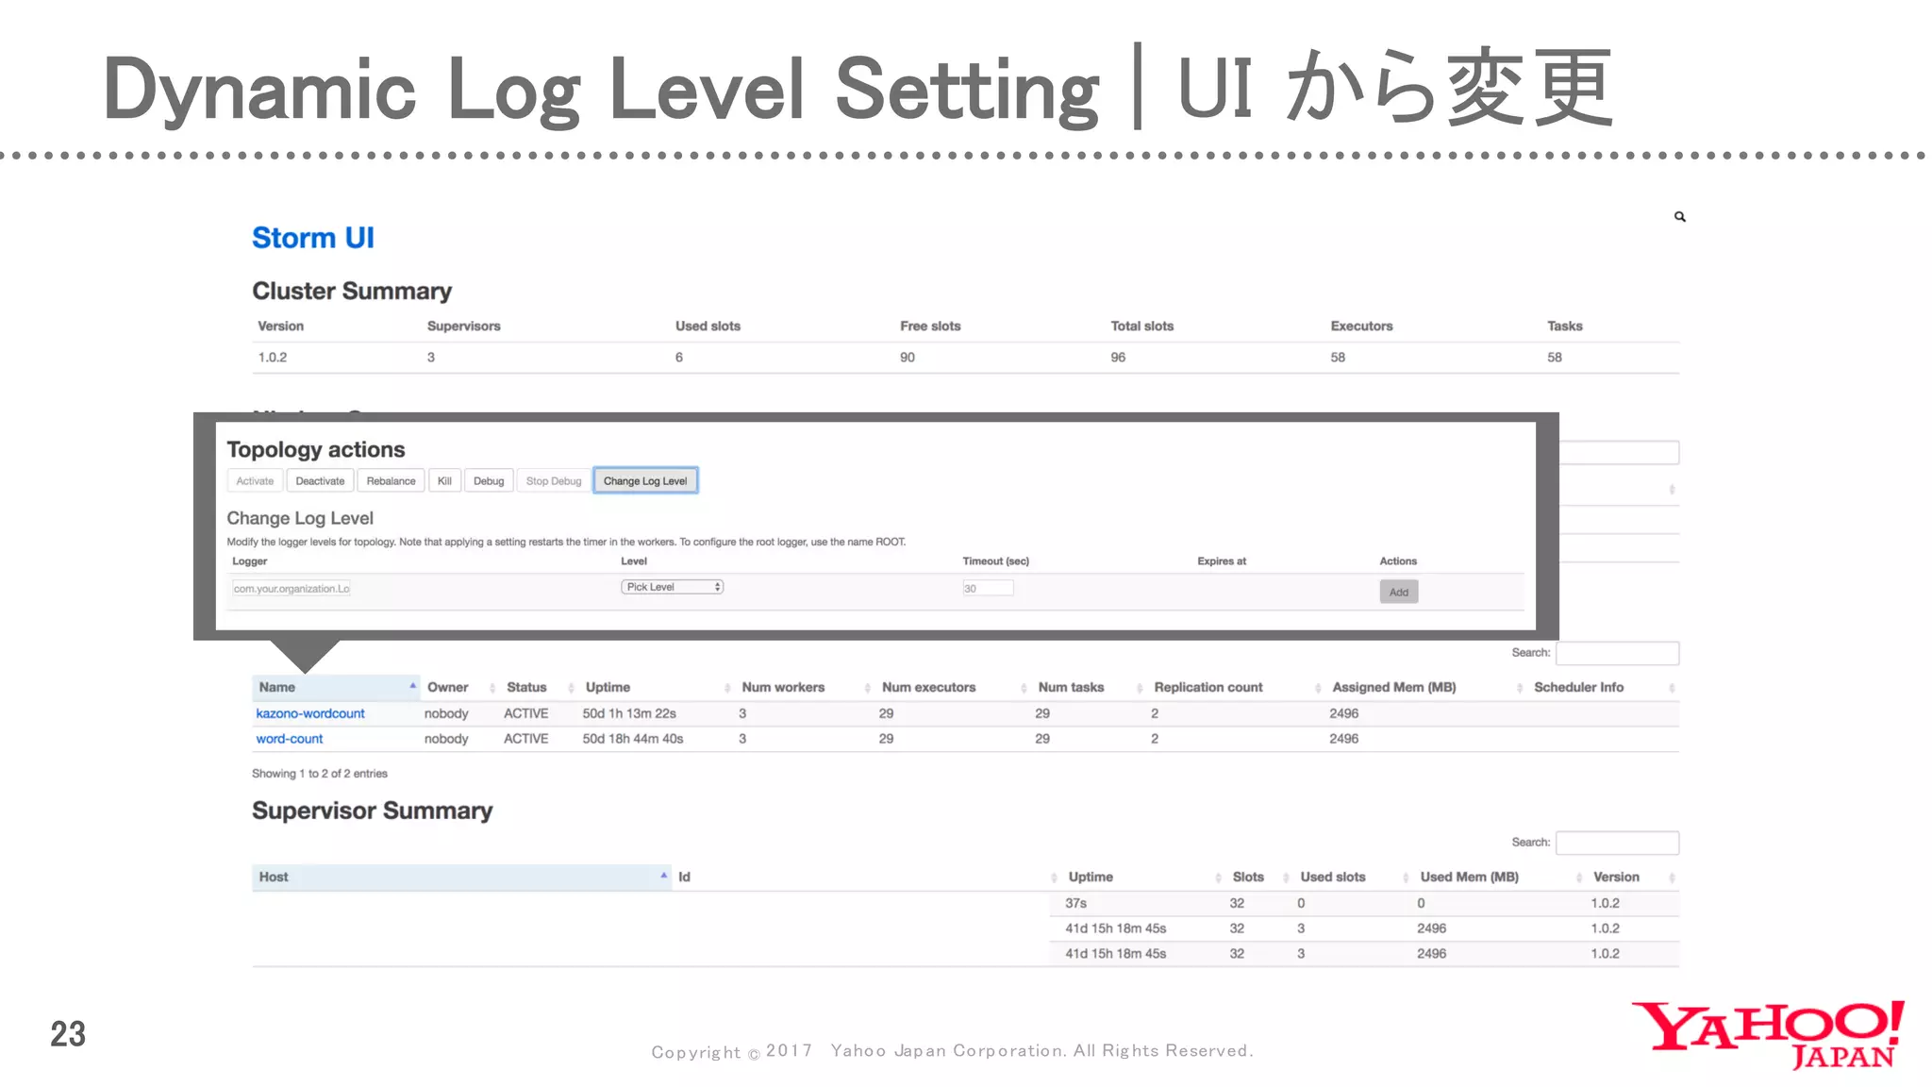Sort topologies by Name column
Image resolution: width=1932 pixels, height=1087 pixels.
click(336, 687)
